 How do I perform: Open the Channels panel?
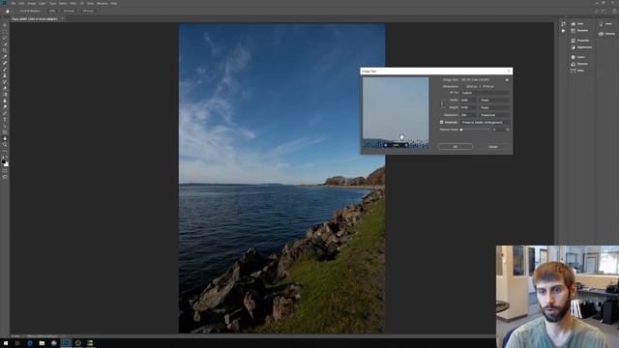click(x=579, y=64)
